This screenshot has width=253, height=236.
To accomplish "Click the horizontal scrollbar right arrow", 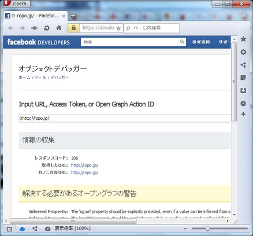I will [228, 221].
